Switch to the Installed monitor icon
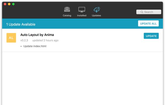The image size is (165, 105). (x=82, y=10)
